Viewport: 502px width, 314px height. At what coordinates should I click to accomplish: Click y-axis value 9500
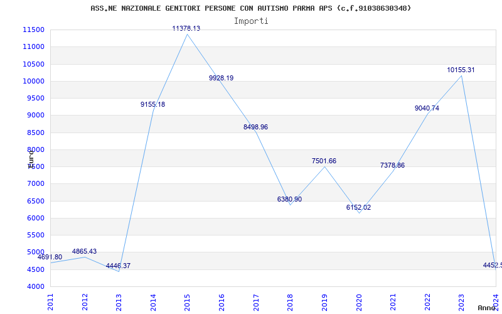click(35, 99)
